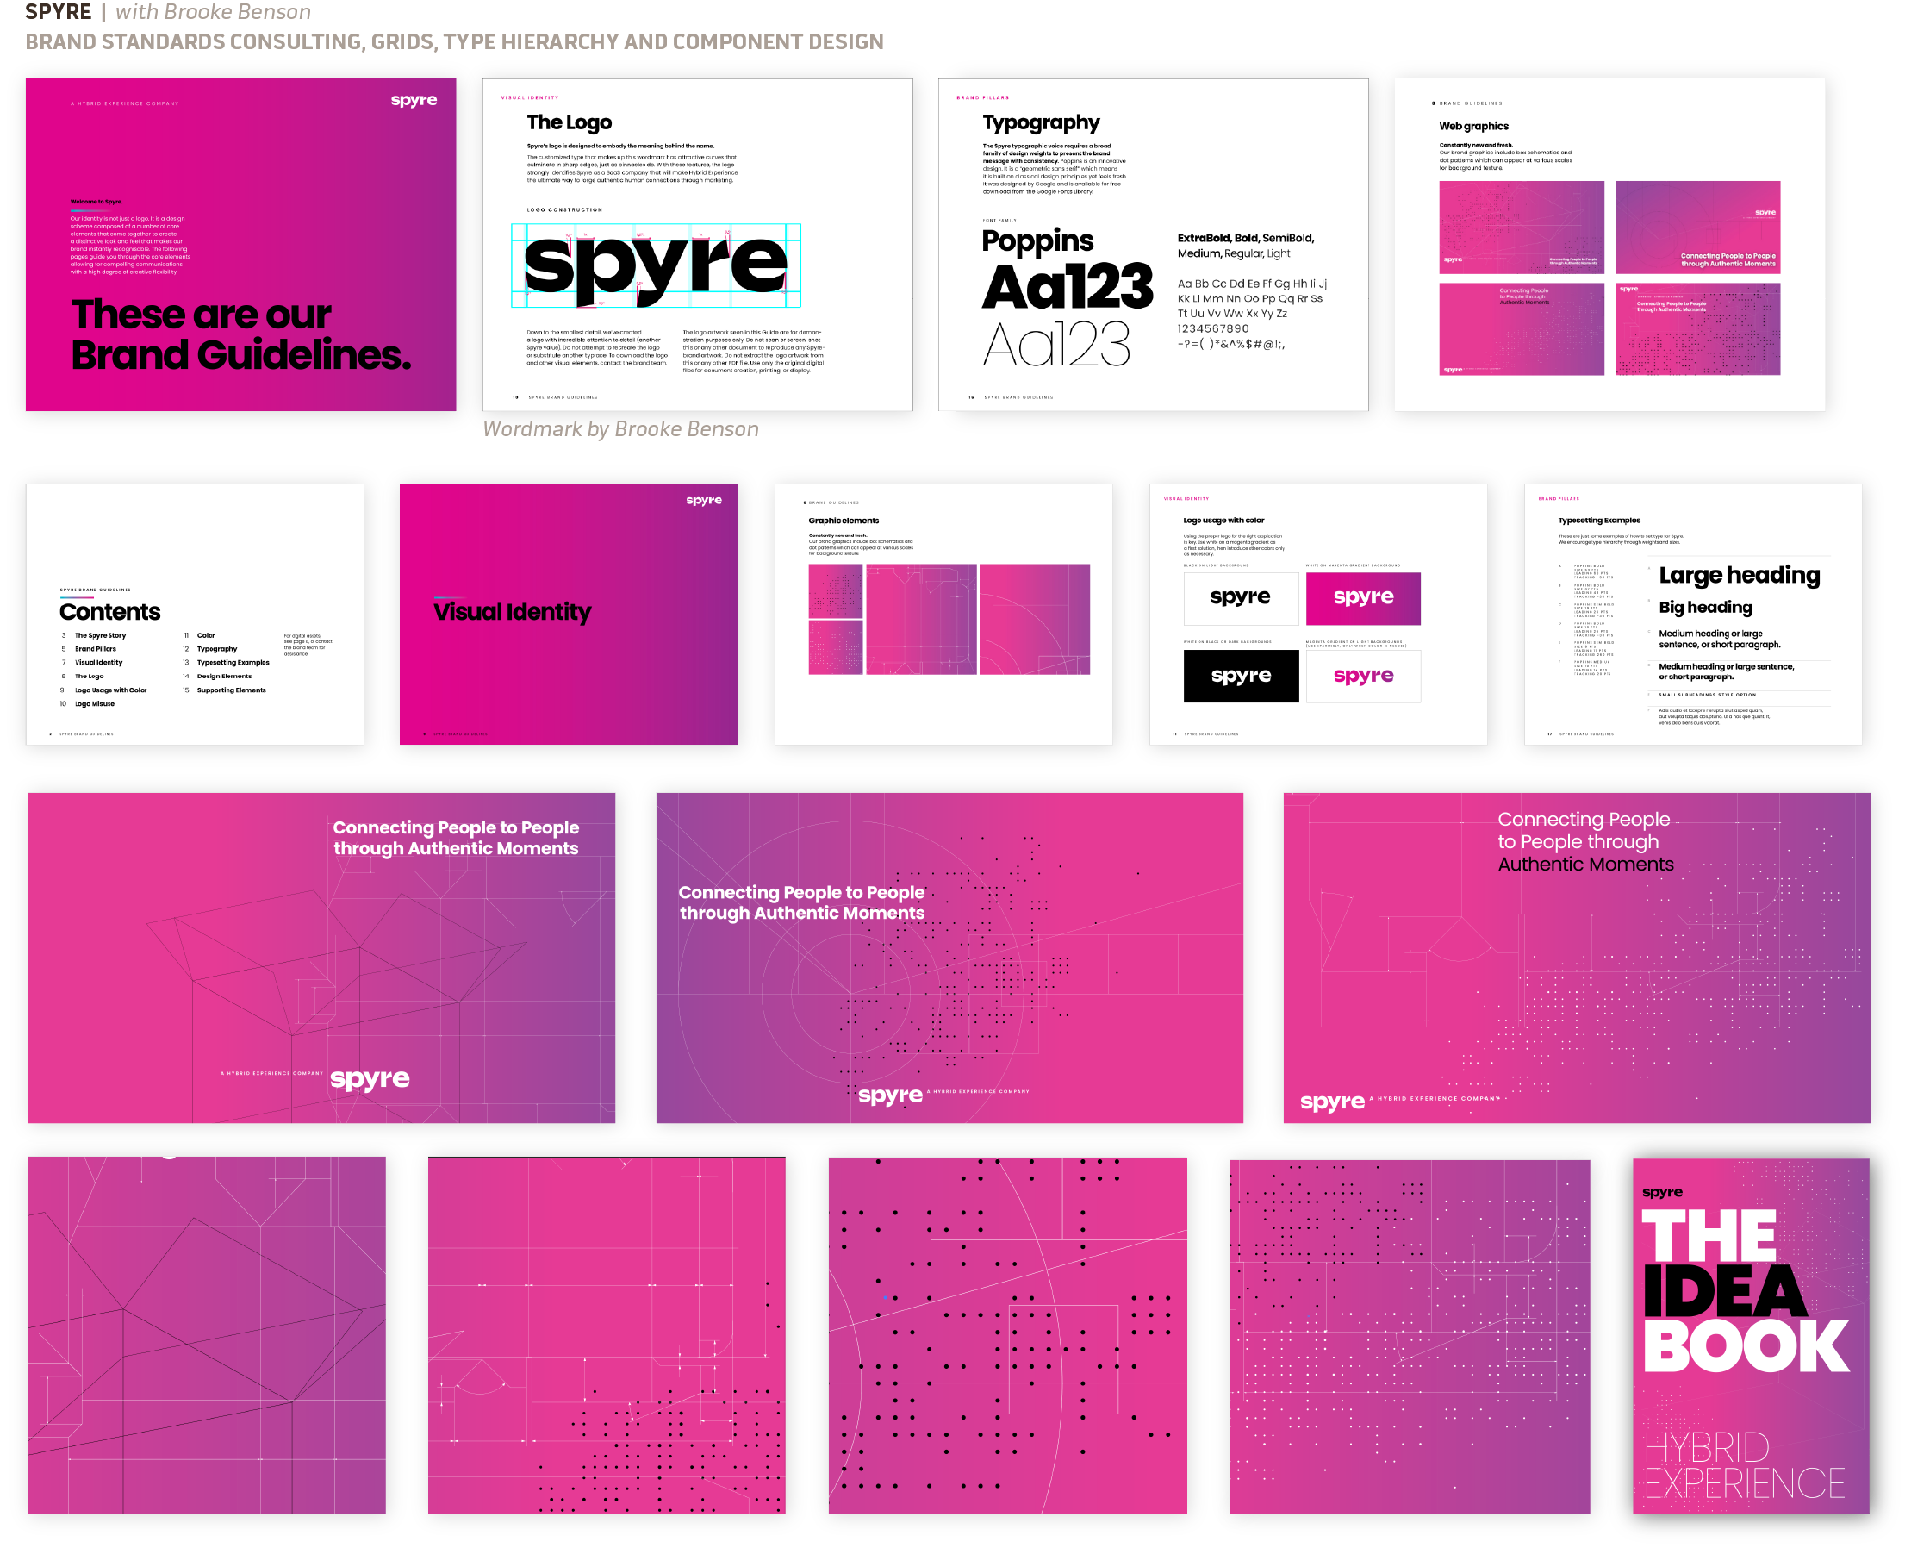Image resolution: width=1905 pixels, height=1548 pixels.
Task: Click the These are our Brand Guidelines headline
Action: point(240,334)
